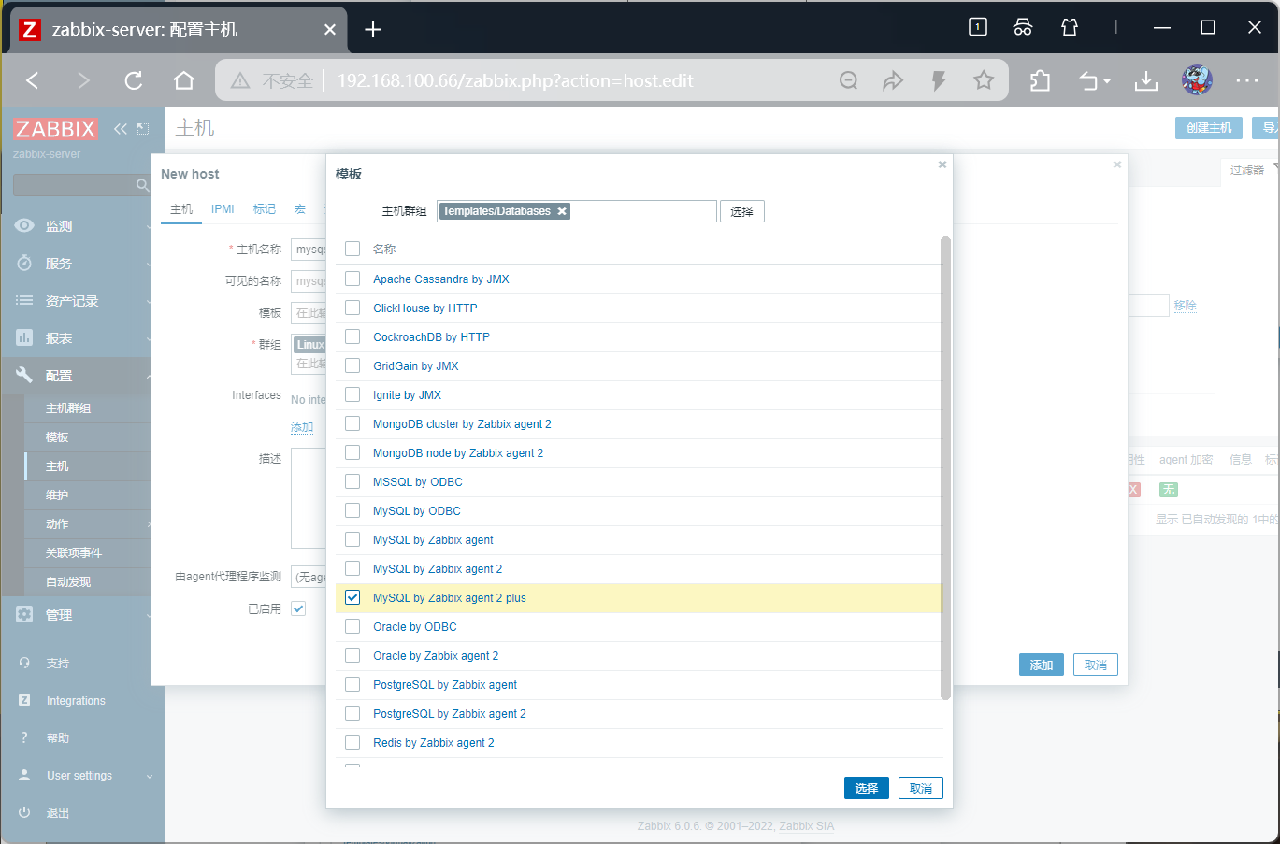
Task: Click the browser zoom-out magnifier icon
Action: (849, 80)
